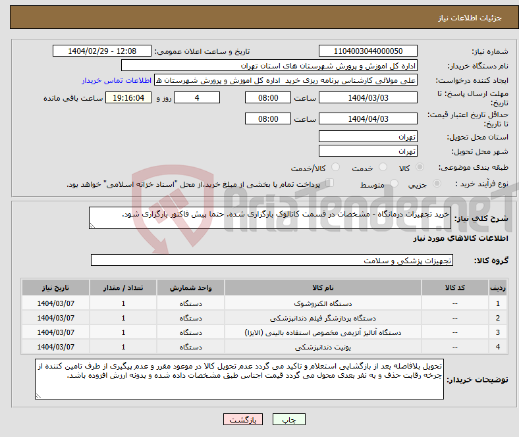Select the کالا/خدمت radio button
The height and width of the screenshot is (437, 519).
click(335, 167)
